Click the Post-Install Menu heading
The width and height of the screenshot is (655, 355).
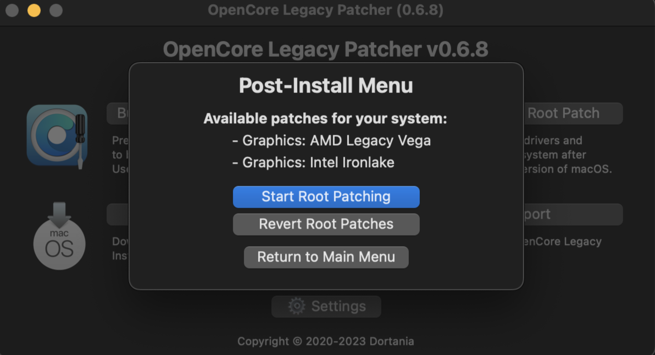pos(326,85)
